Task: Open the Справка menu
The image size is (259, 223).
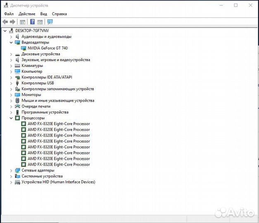Action: pos(59,14)
